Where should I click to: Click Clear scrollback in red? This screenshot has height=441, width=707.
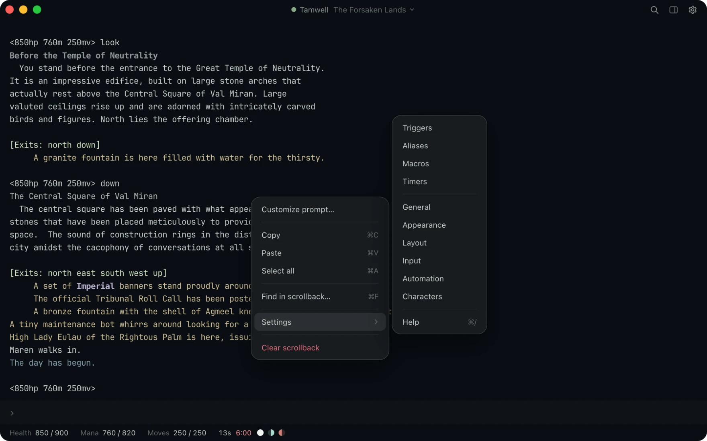click(320, 348)
